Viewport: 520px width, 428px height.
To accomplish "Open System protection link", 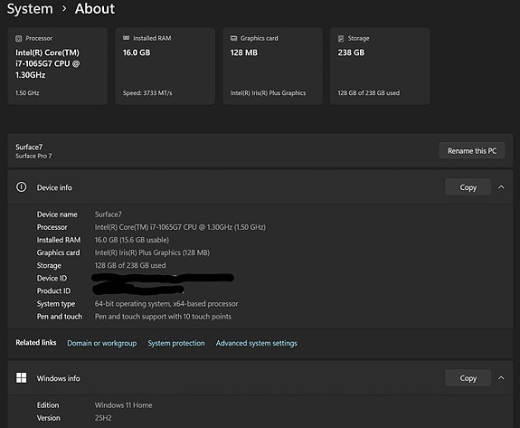I will tap(176, 343).
